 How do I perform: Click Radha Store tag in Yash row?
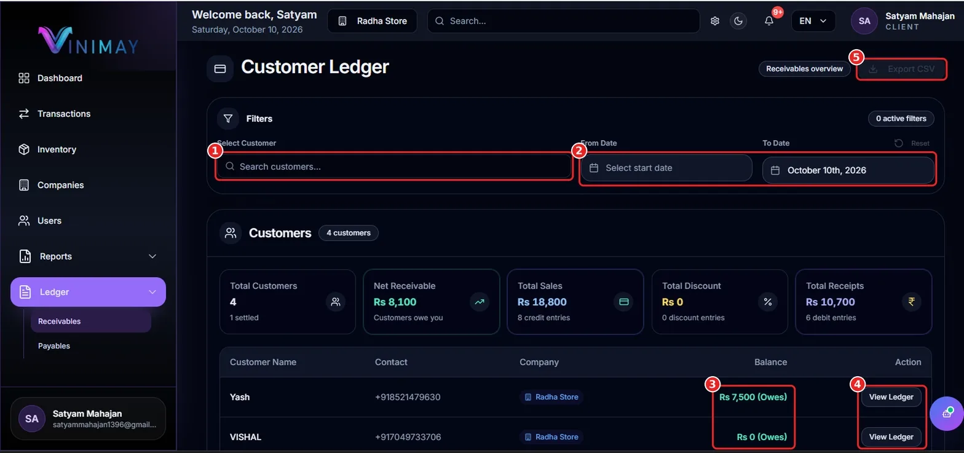coord(551,397)
